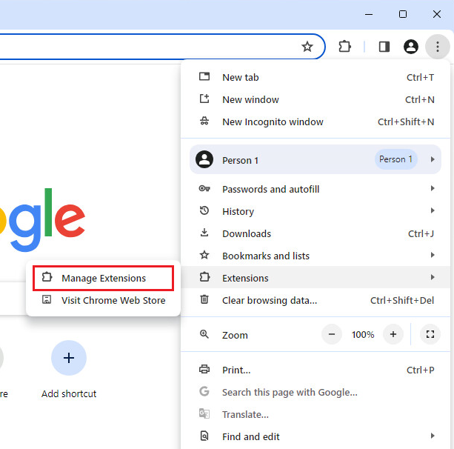
Task: Expand the Find and edit arrow
Action: [433, 436]
